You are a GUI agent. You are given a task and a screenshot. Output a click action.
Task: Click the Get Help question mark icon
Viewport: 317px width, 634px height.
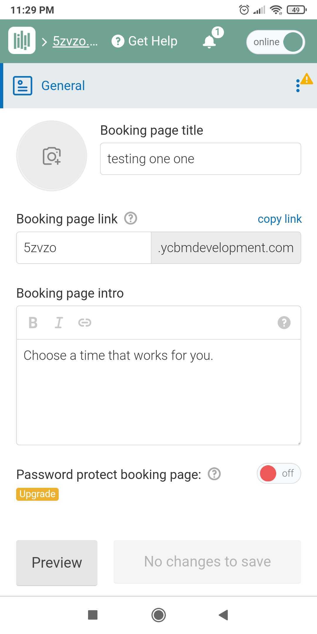(118, 41)
